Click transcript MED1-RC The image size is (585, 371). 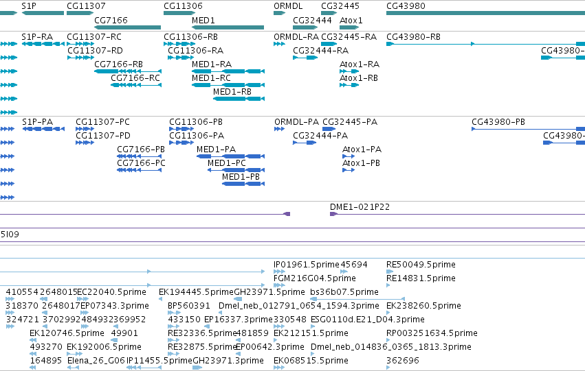[x=211, y=78]
